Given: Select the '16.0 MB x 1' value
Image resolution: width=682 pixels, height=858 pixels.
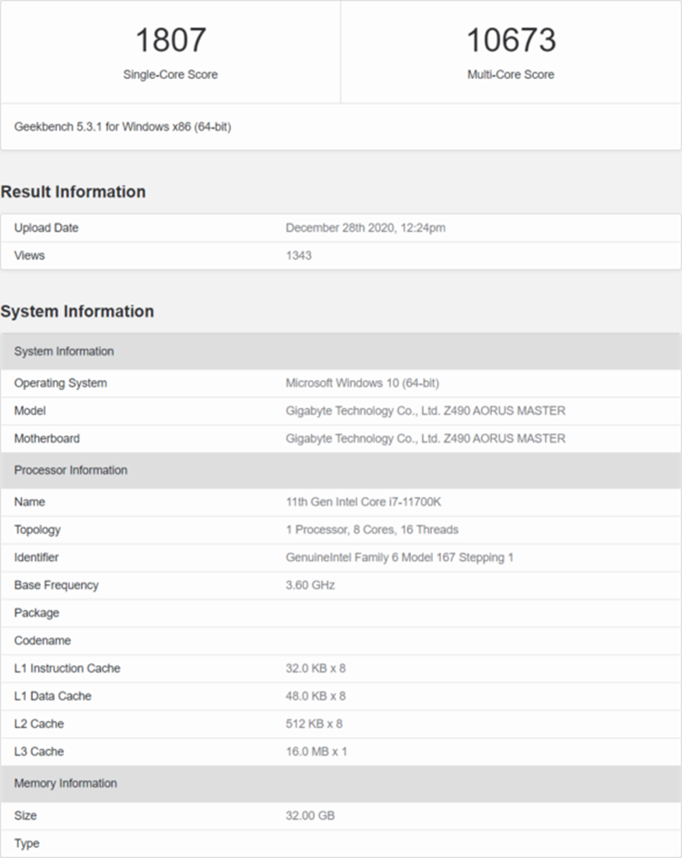Looking at the screenshot, I should (x=316, y=752).
